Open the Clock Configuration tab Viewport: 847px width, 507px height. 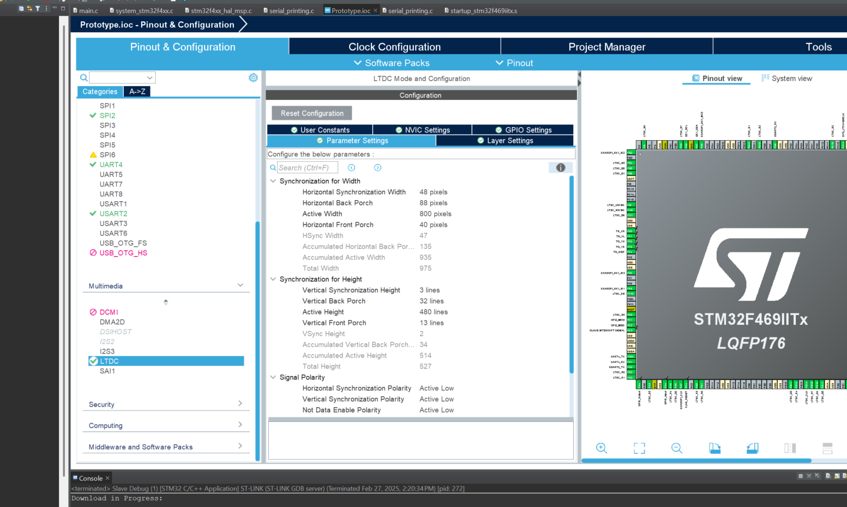[x=394, y=47]
